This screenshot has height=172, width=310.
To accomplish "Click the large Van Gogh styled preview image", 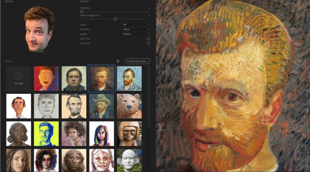I will click(233, 86).
